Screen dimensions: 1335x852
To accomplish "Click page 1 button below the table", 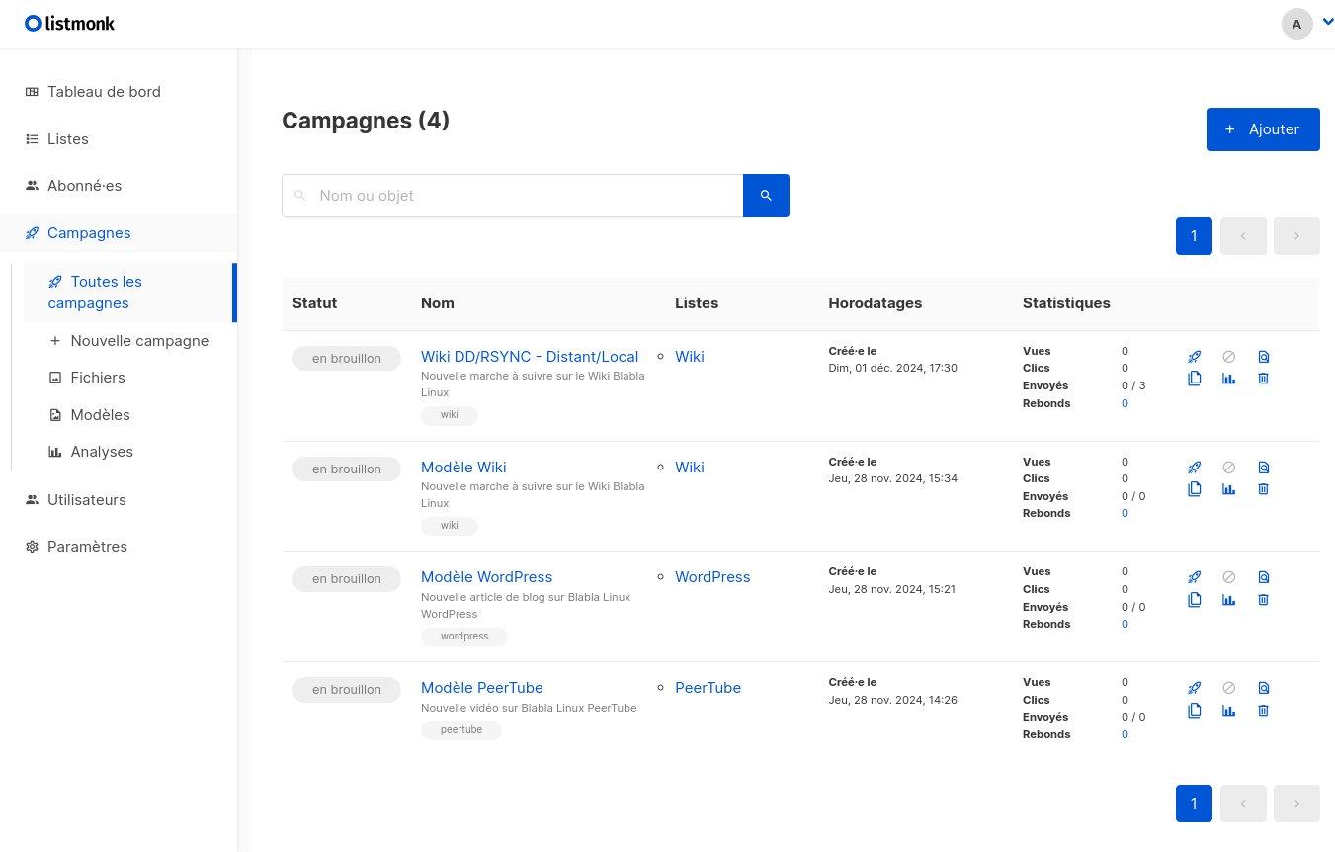I will pyautogui.click(x=1194, y=804).
